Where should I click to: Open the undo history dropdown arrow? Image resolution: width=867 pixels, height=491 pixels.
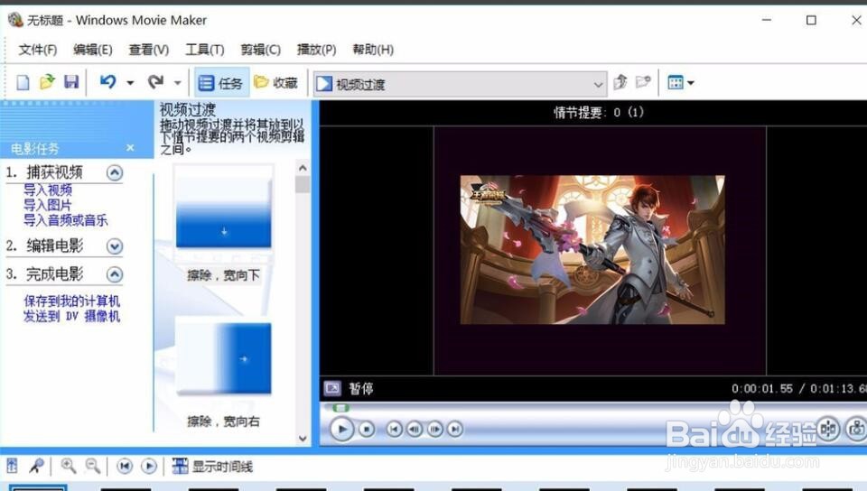tap(130, 83)
